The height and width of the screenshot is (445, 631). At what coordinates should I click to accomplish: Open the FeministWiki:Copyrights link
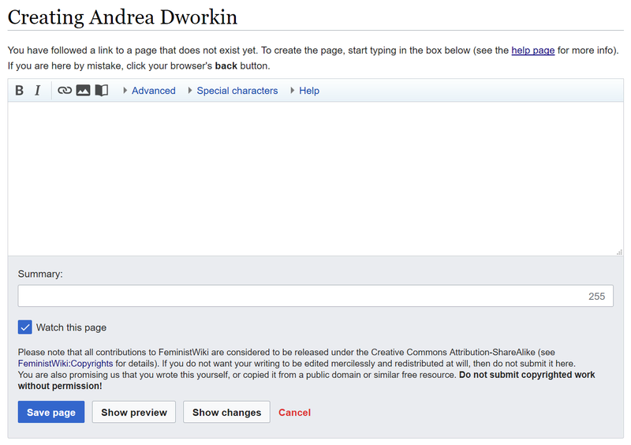[65, 363]
